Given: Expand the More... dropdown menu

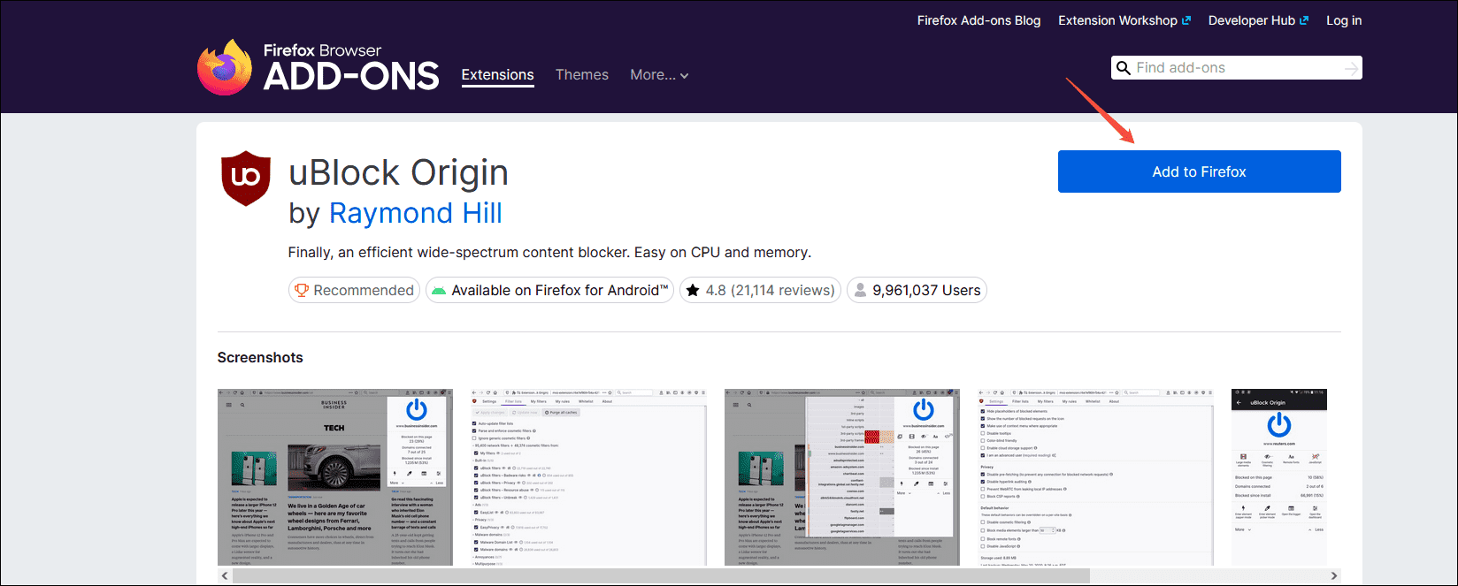Looking at the screenshot, I should coord(659,75).
